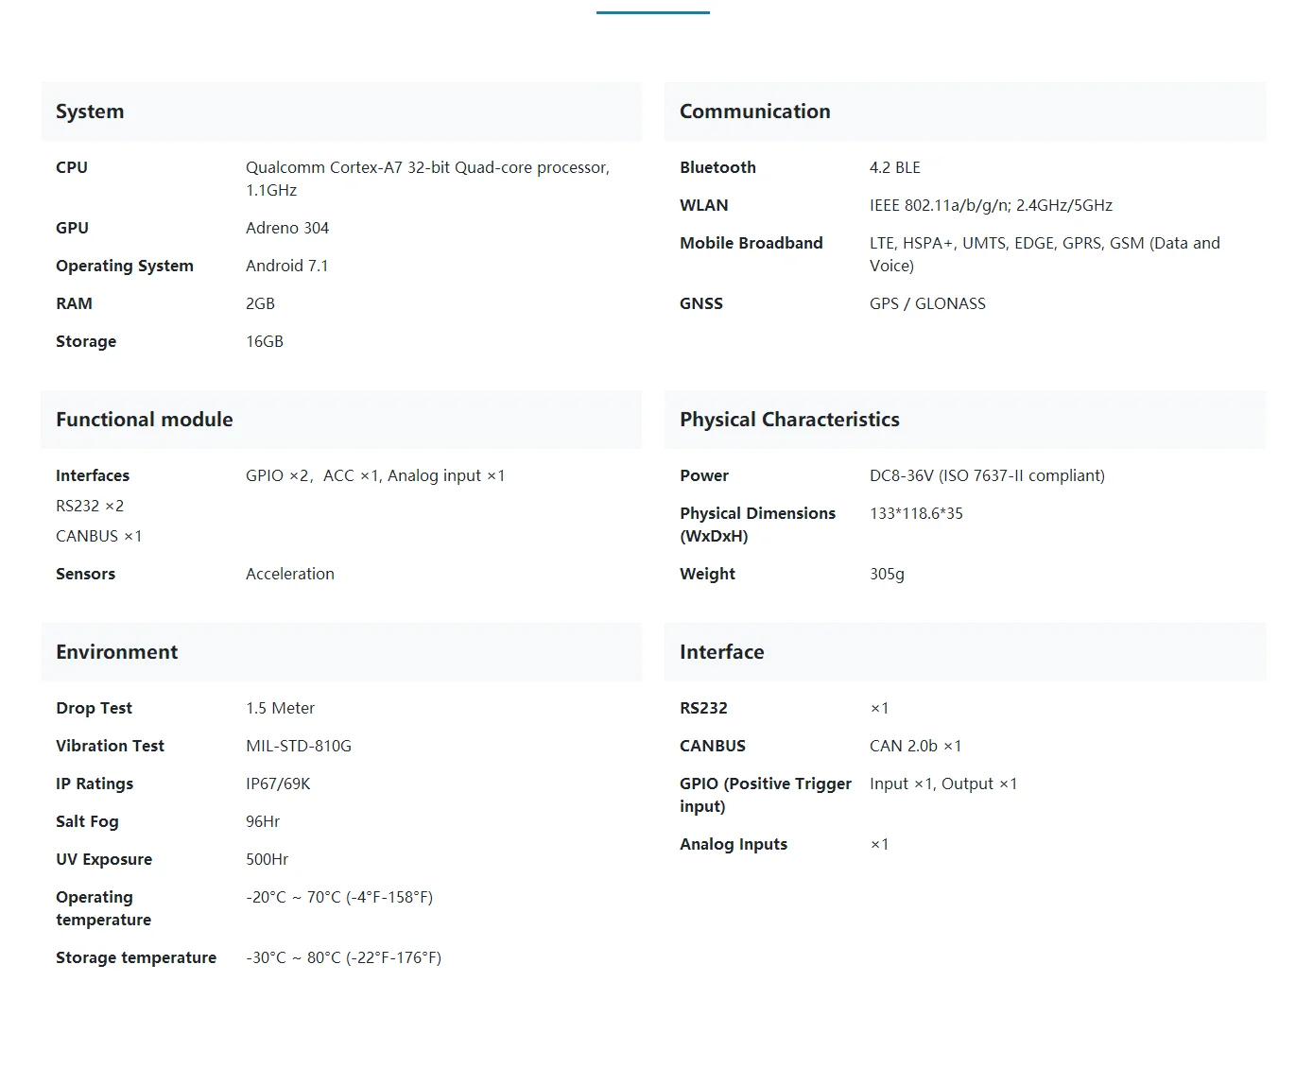This screenshot has height=1085, width=1313.
Task: Select the 'UV Exposure' label
Action: coord(104,859)
